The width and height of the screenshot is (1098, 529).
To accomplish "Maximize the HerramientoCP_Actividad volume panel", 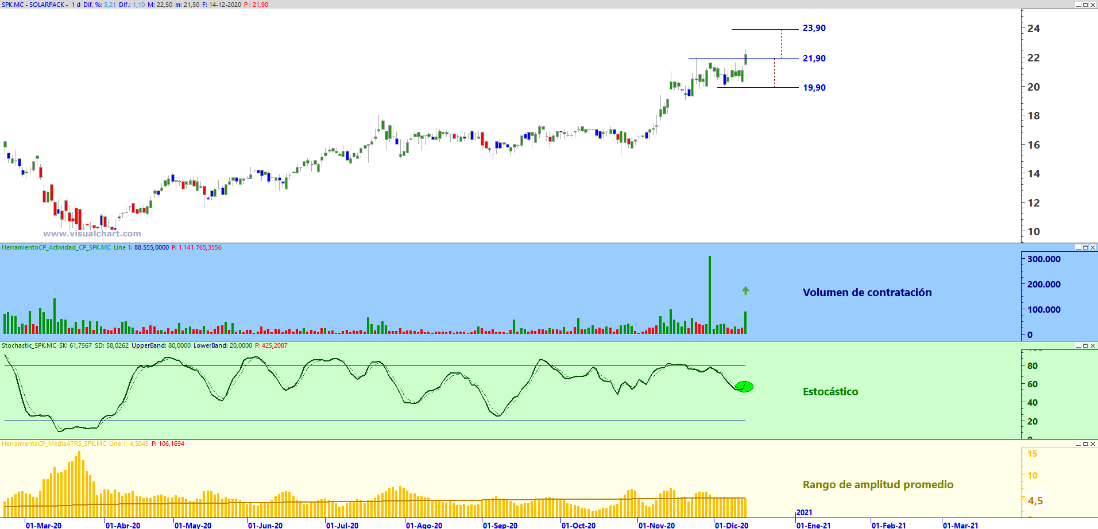I will tap(1085, 247).
